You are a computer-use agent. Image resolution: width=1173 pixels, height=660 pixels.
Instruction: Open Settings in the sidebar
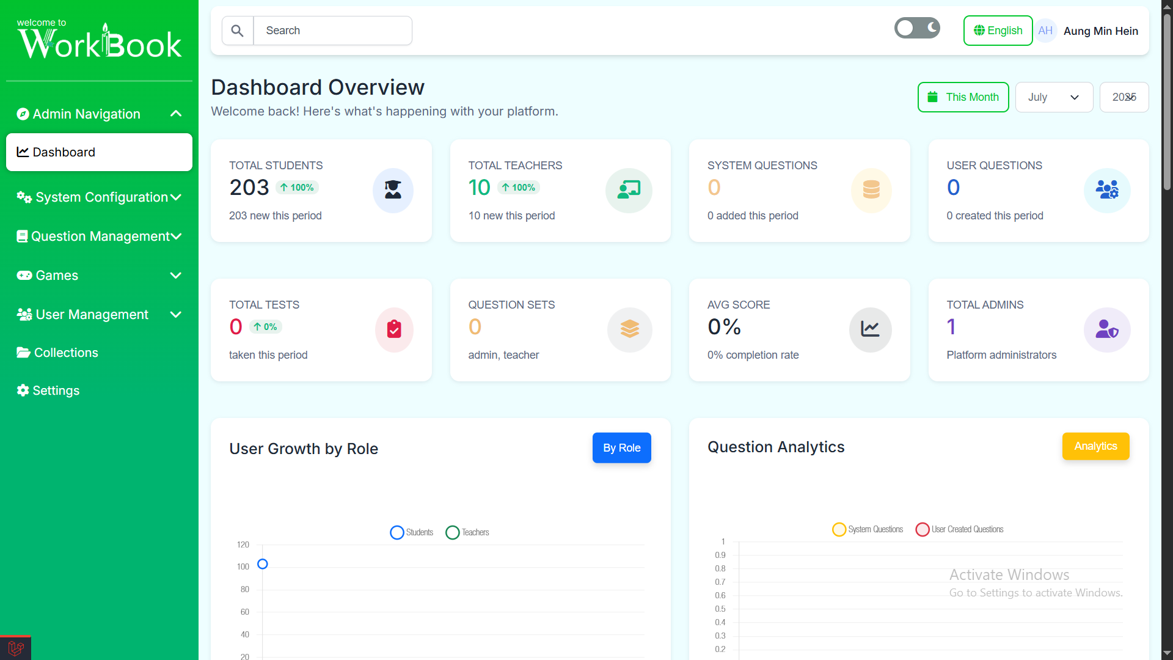[56, 391]
